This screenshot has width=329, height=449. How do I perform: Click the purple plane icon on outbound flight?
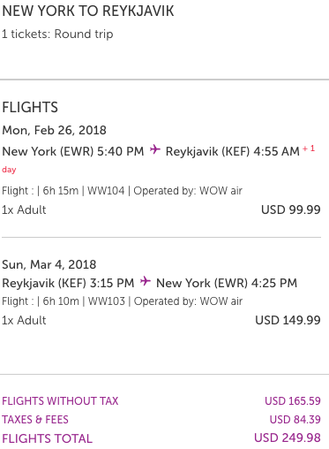[x=155, y=149]
